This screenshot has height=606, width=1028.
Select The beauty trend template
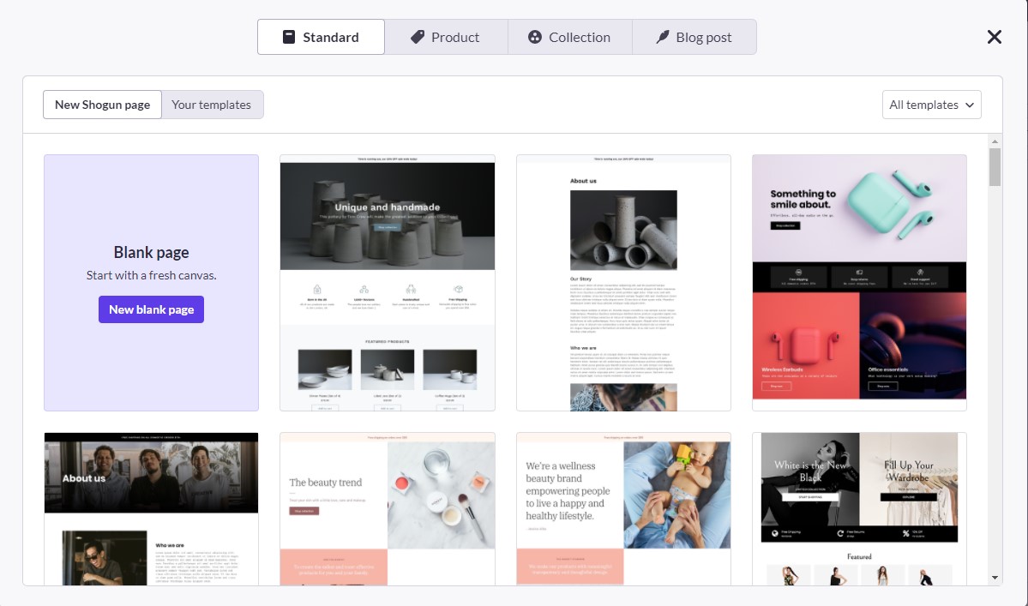tap(388, 508)
